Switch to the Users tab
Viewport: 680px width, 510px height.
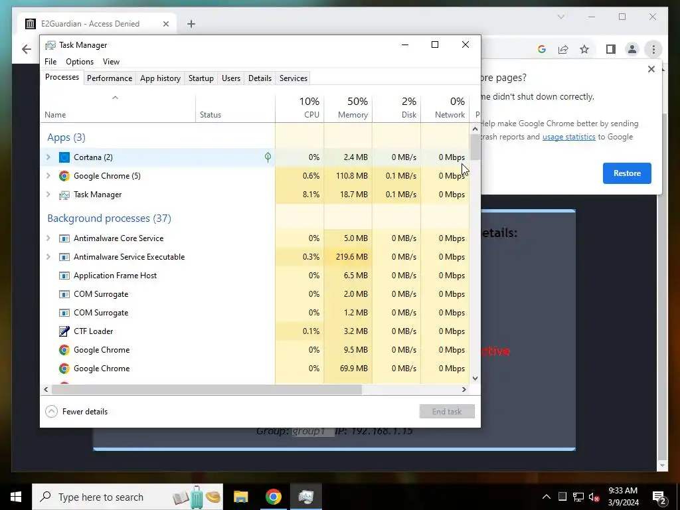(x=230, y=78)
